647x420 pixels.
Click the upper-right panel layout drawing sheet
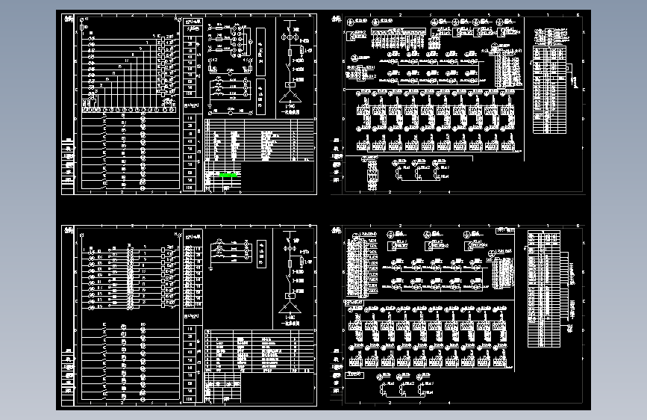[x=458, y=104]
